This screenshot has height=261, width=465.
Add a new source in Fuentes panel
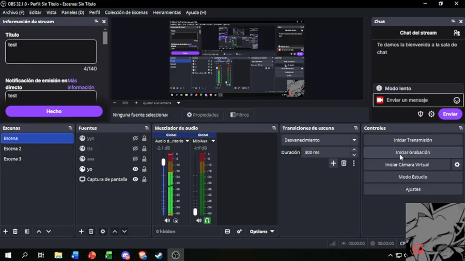(81, 232)
